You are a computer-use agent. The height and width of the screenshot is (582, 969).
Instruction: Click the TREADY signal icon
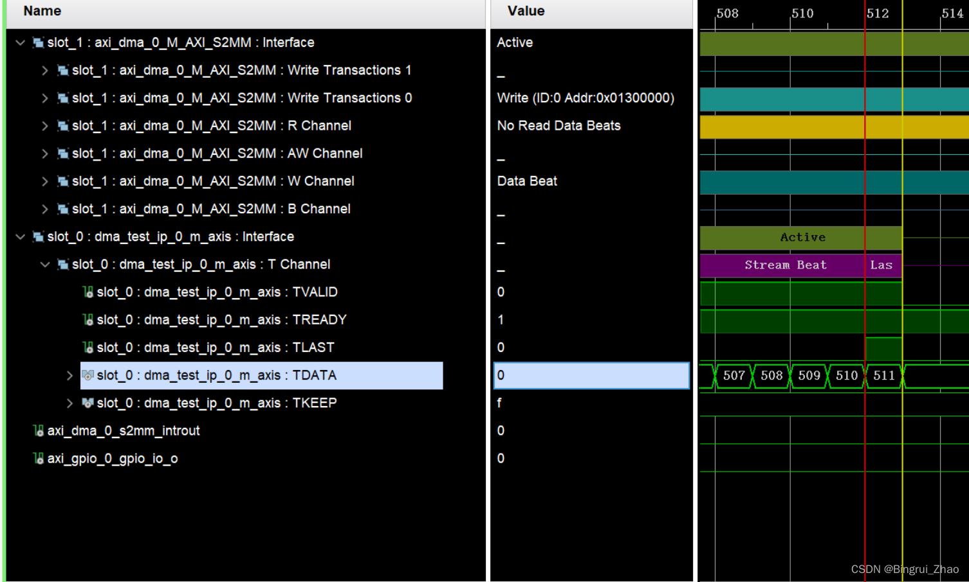(88, 320)
